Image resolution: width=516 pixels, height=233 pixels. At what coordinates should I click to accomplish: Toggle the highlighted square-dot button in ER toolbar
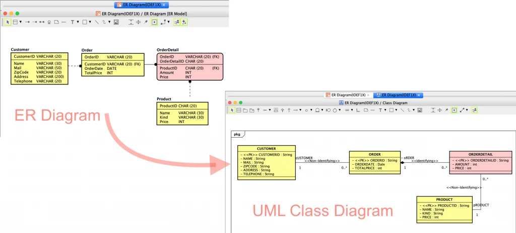pyautogui.click(x=154, y=22)
